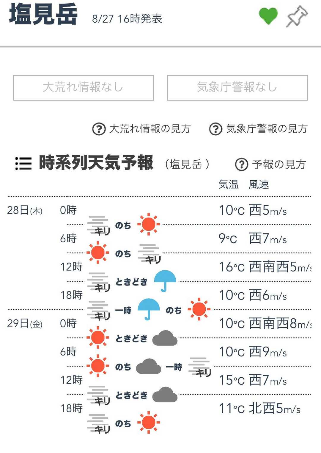Select the 28日(木) date label
Screen dimensions: 321x453
tap(25, 210)
